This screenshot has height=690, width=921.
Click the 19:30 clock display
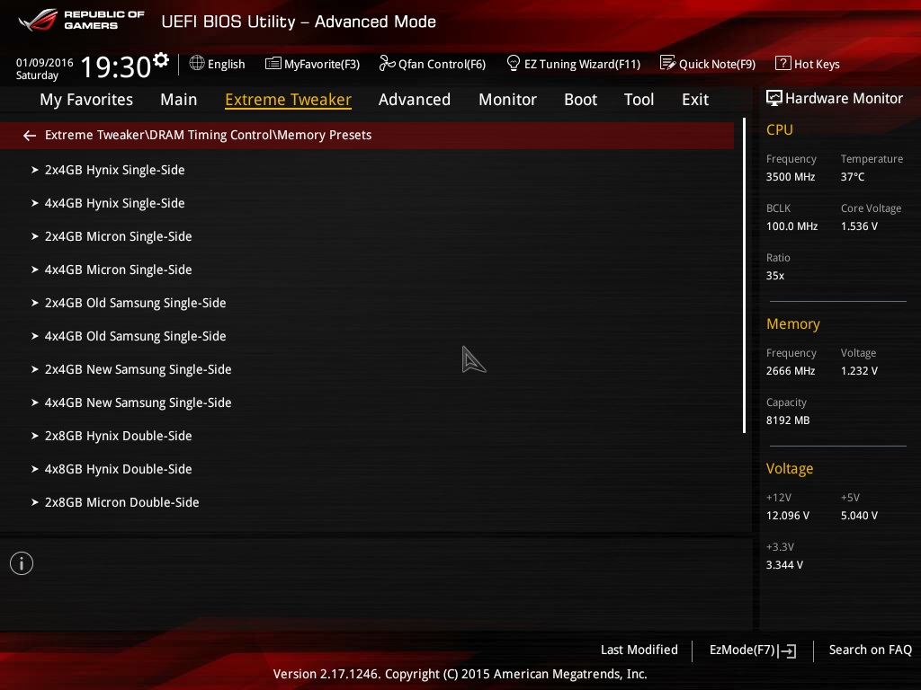[x=116, y=66]
